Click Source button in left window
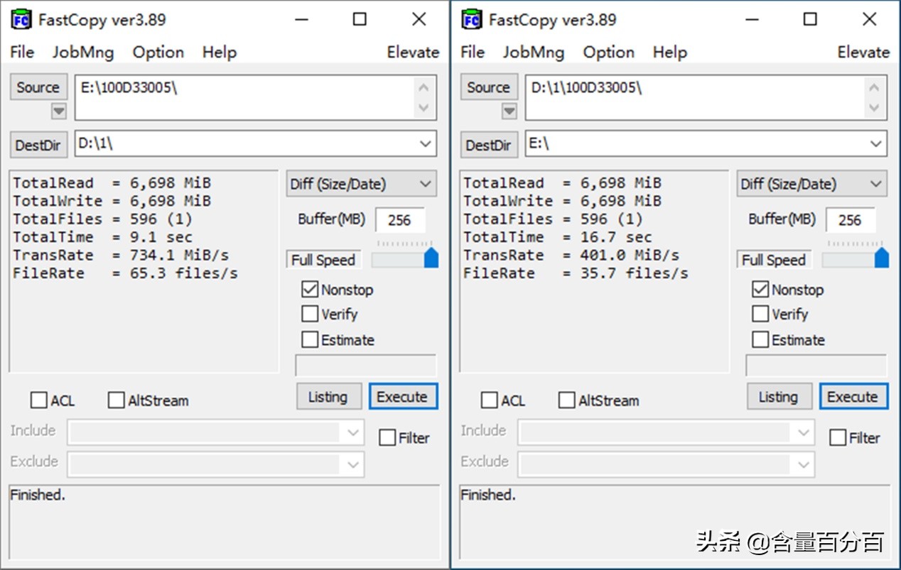The height and width of the screenshot is (570, 901). tap(38, 87)
